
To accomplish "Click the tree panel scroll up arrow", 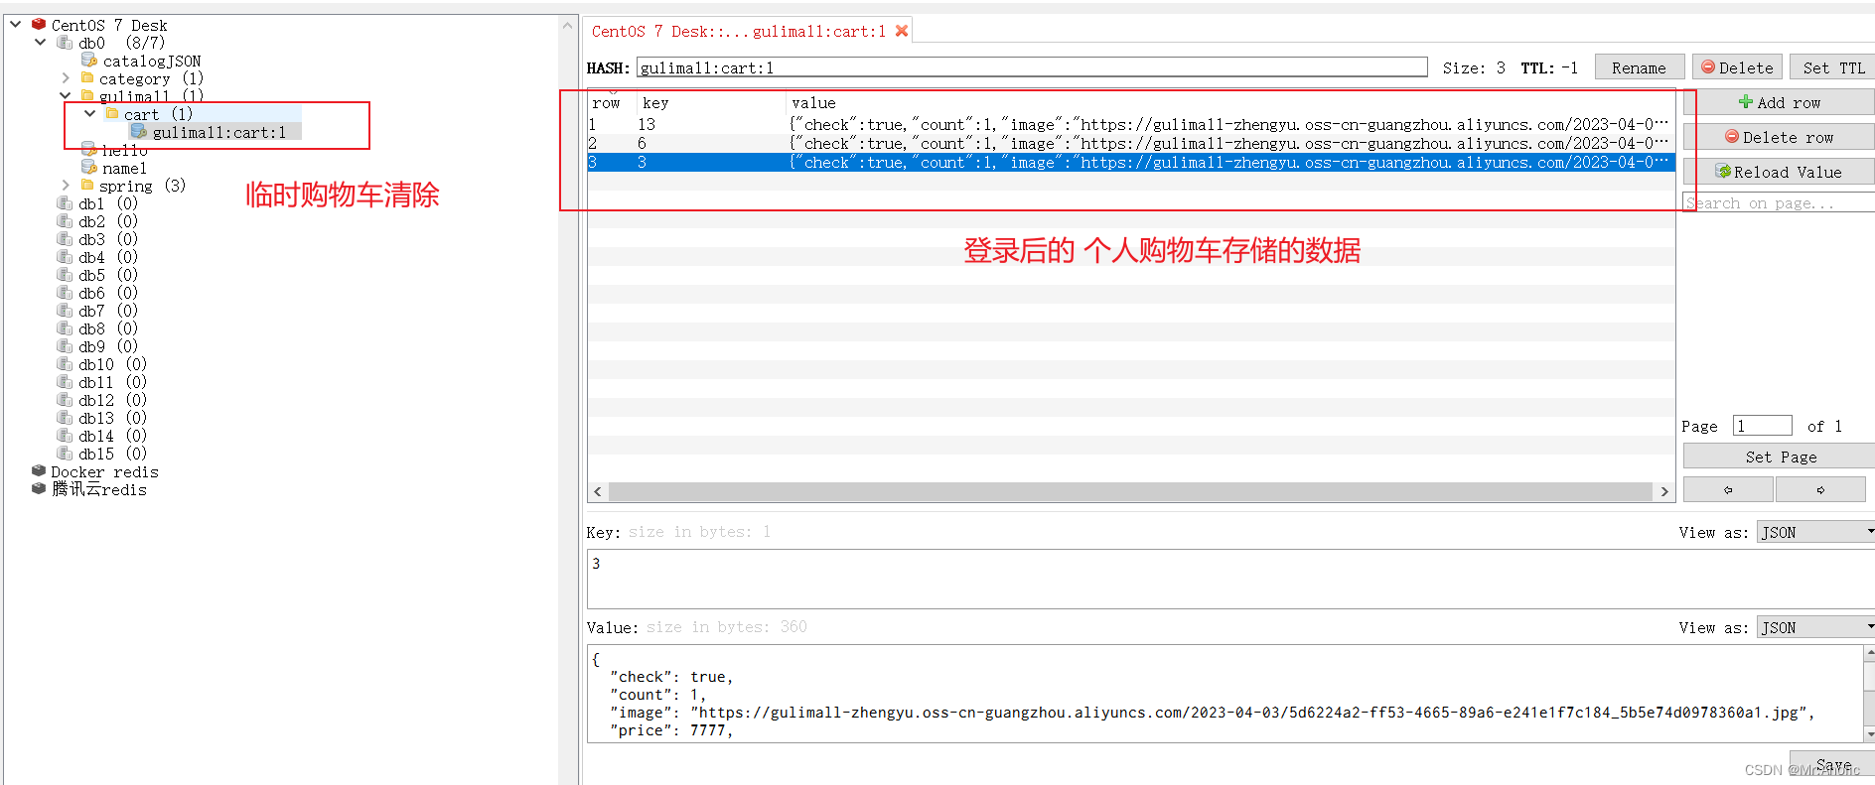I will (568, 25).
